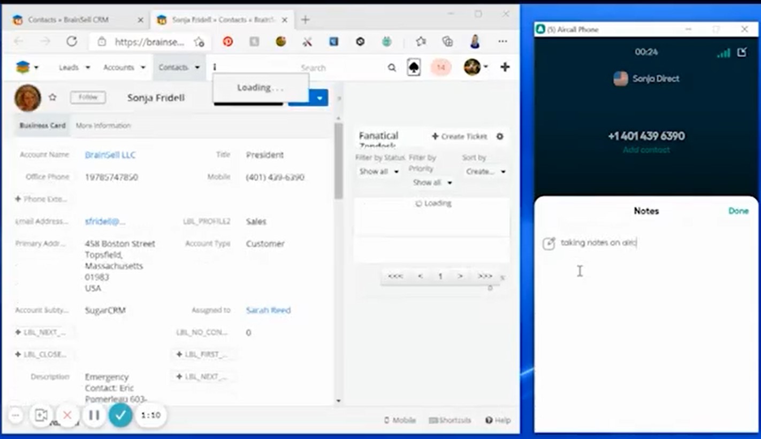Click the SugarCRM cube logo icon

tap(22, 67)
